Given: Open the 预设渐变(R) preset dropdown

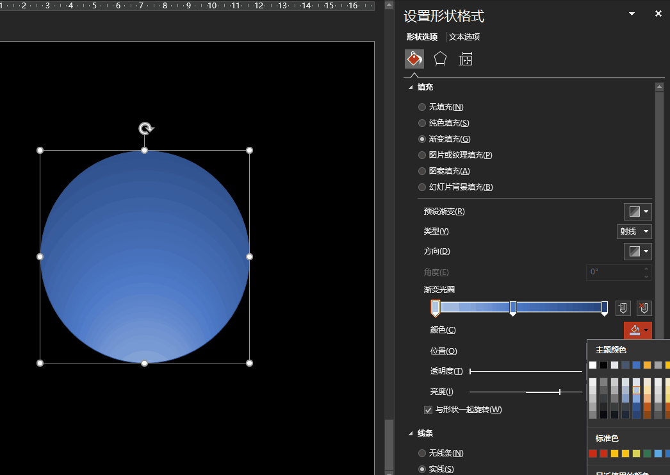Looking at the screenshot, I should pyautogui.click(x=638, y=211).
